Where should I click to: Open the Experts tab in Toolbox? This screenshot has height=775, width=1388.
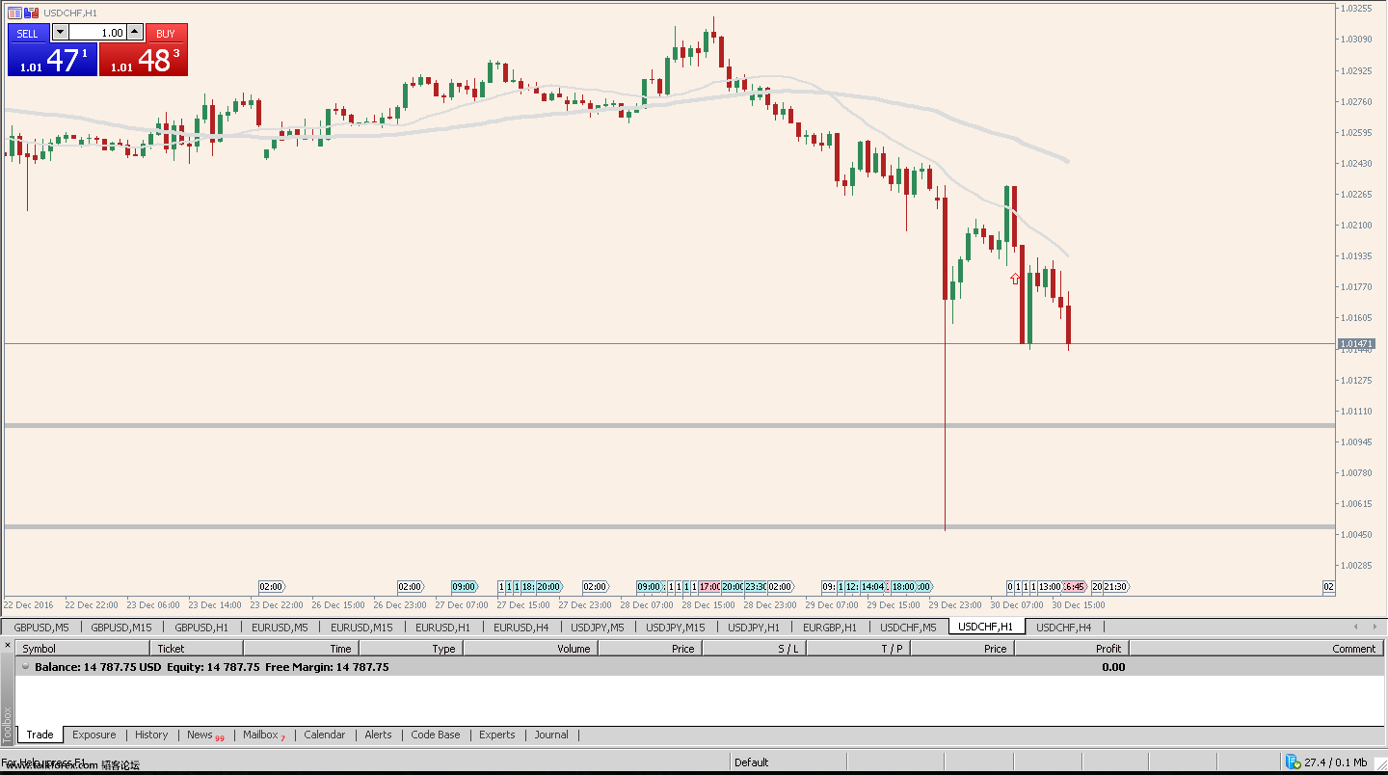point(497,735)
